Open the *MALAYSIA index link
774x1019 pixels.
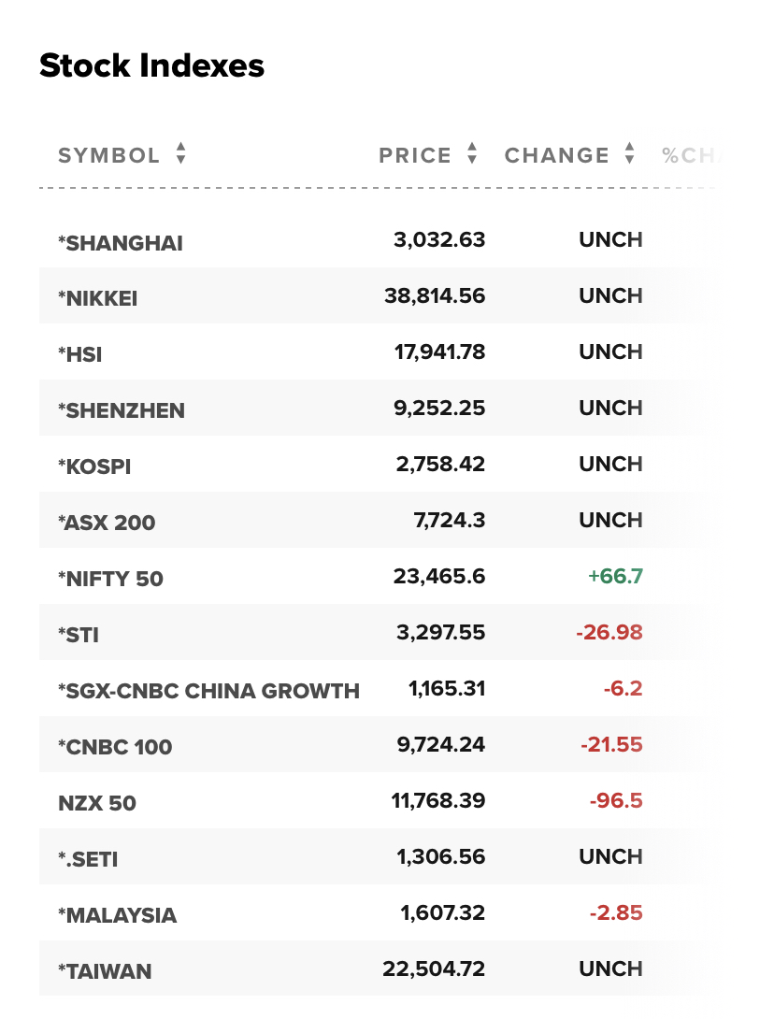click(x=117, y=915)
